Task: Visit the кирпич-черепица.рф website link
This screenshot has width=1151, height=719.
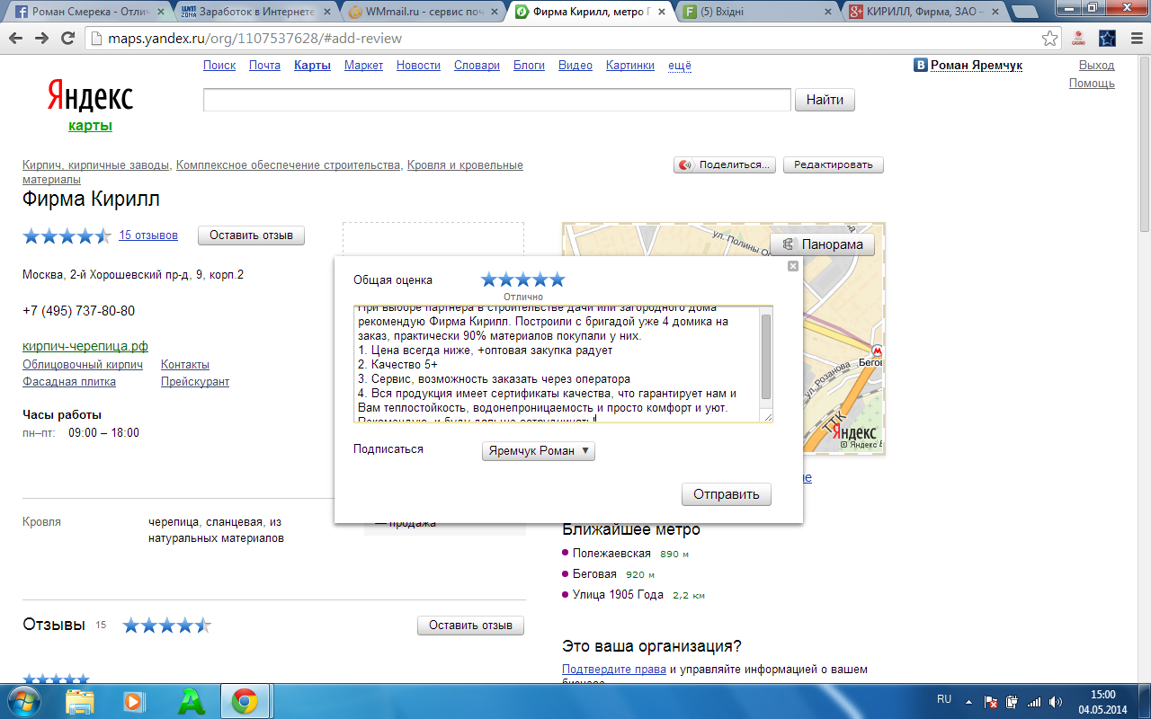Action: (x=85, y=346)
